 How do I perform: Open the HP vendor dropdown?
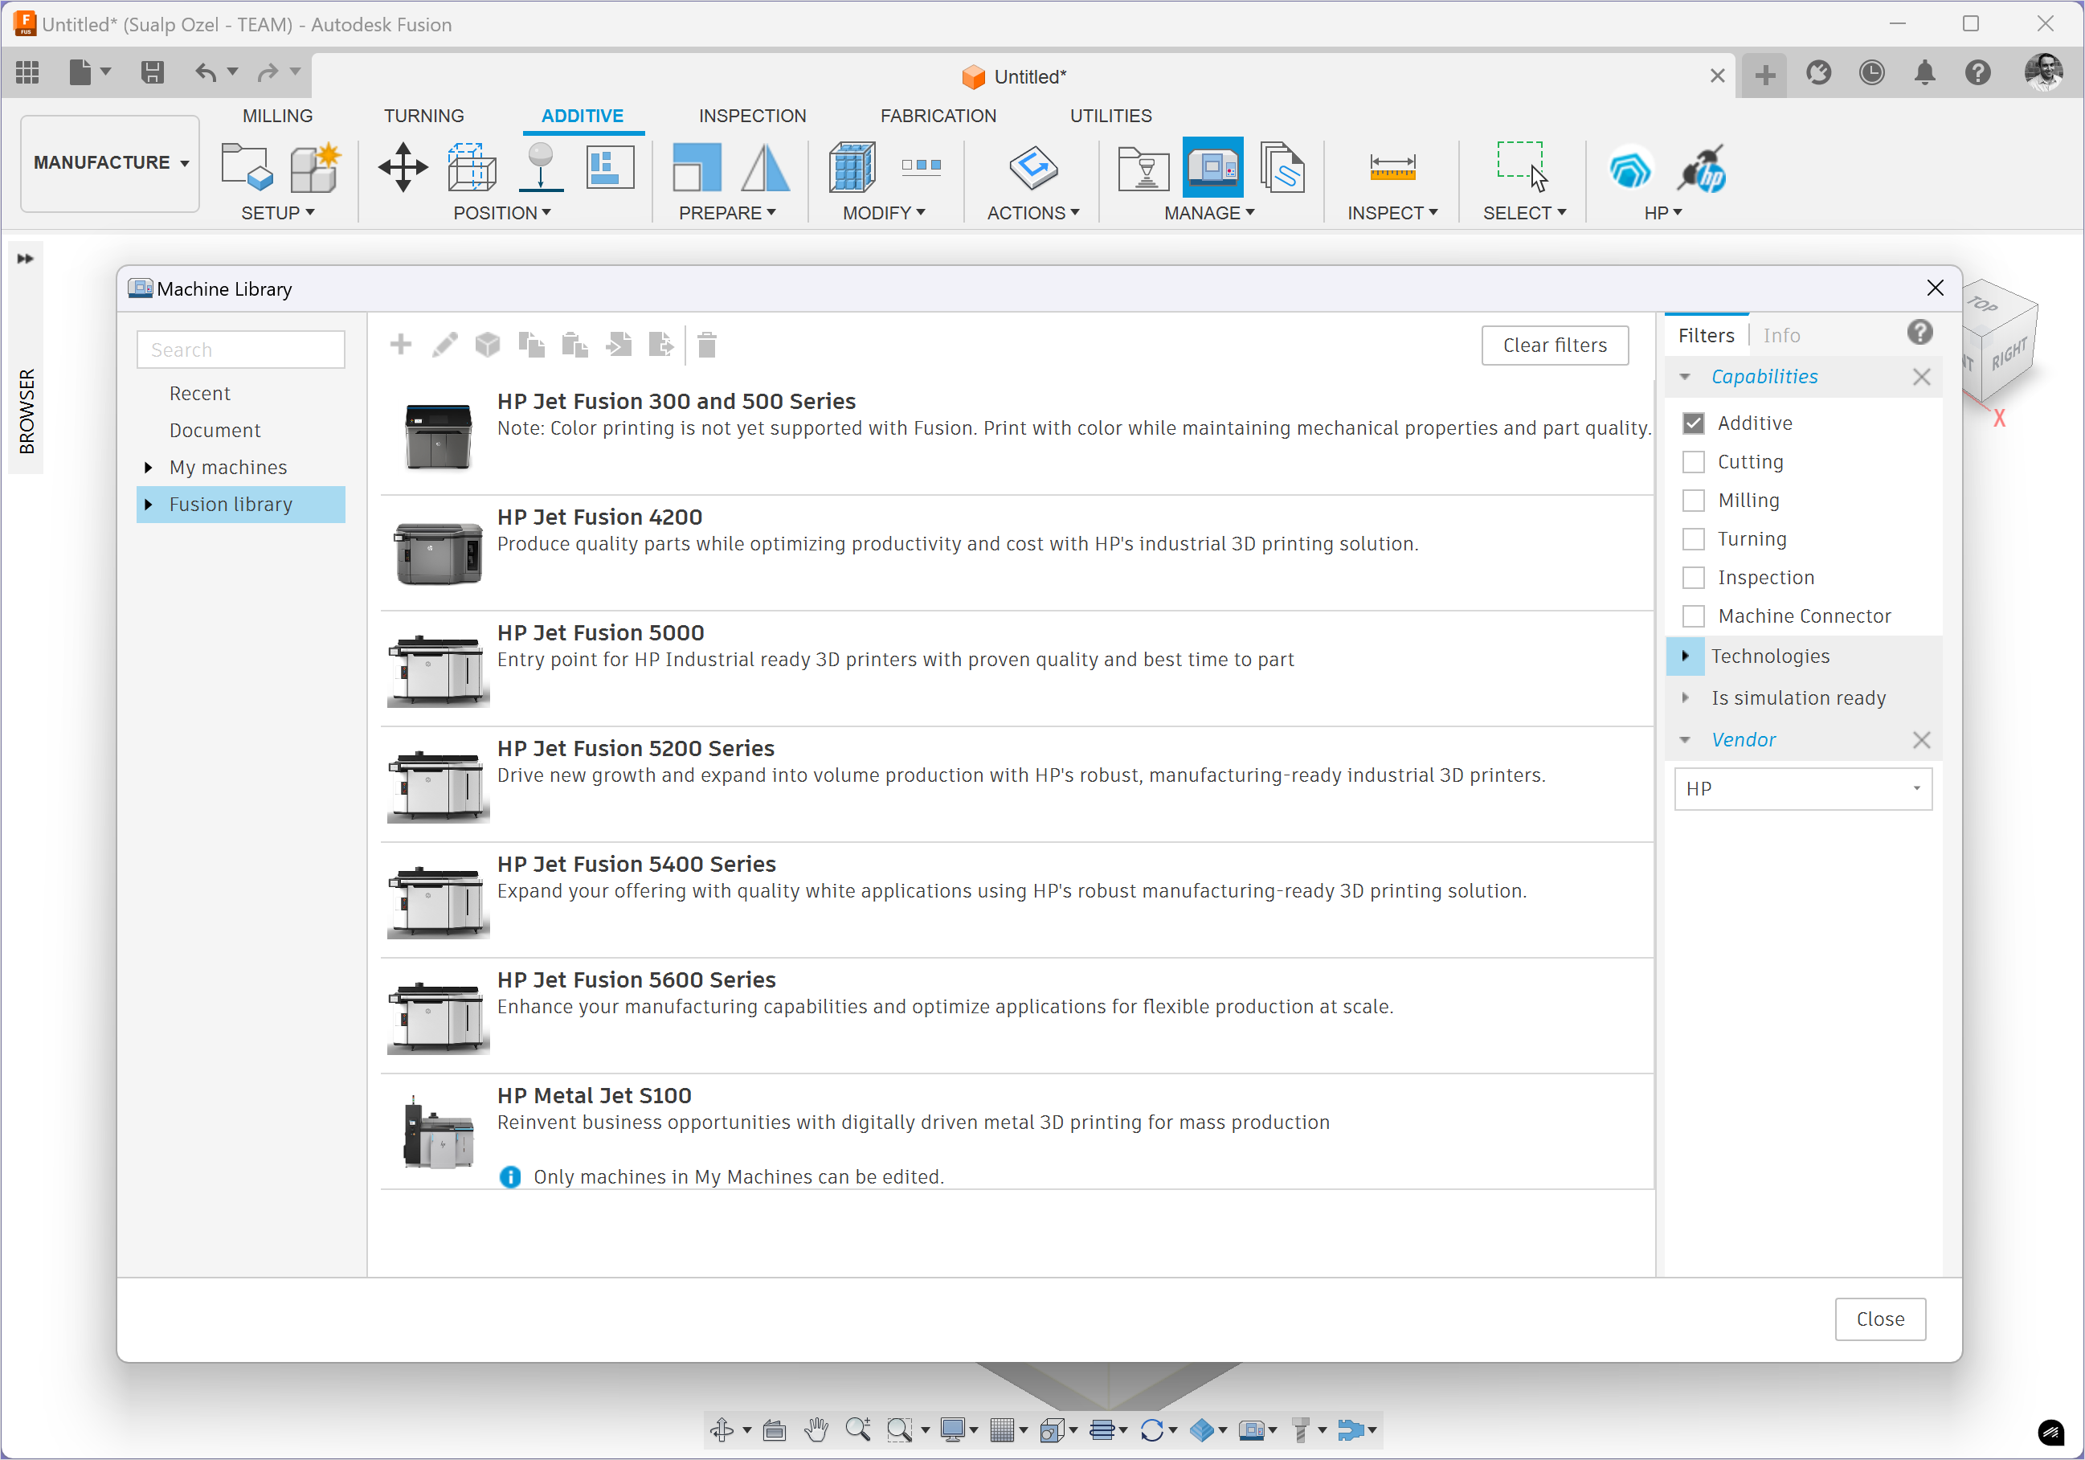tap(1801, 788)
